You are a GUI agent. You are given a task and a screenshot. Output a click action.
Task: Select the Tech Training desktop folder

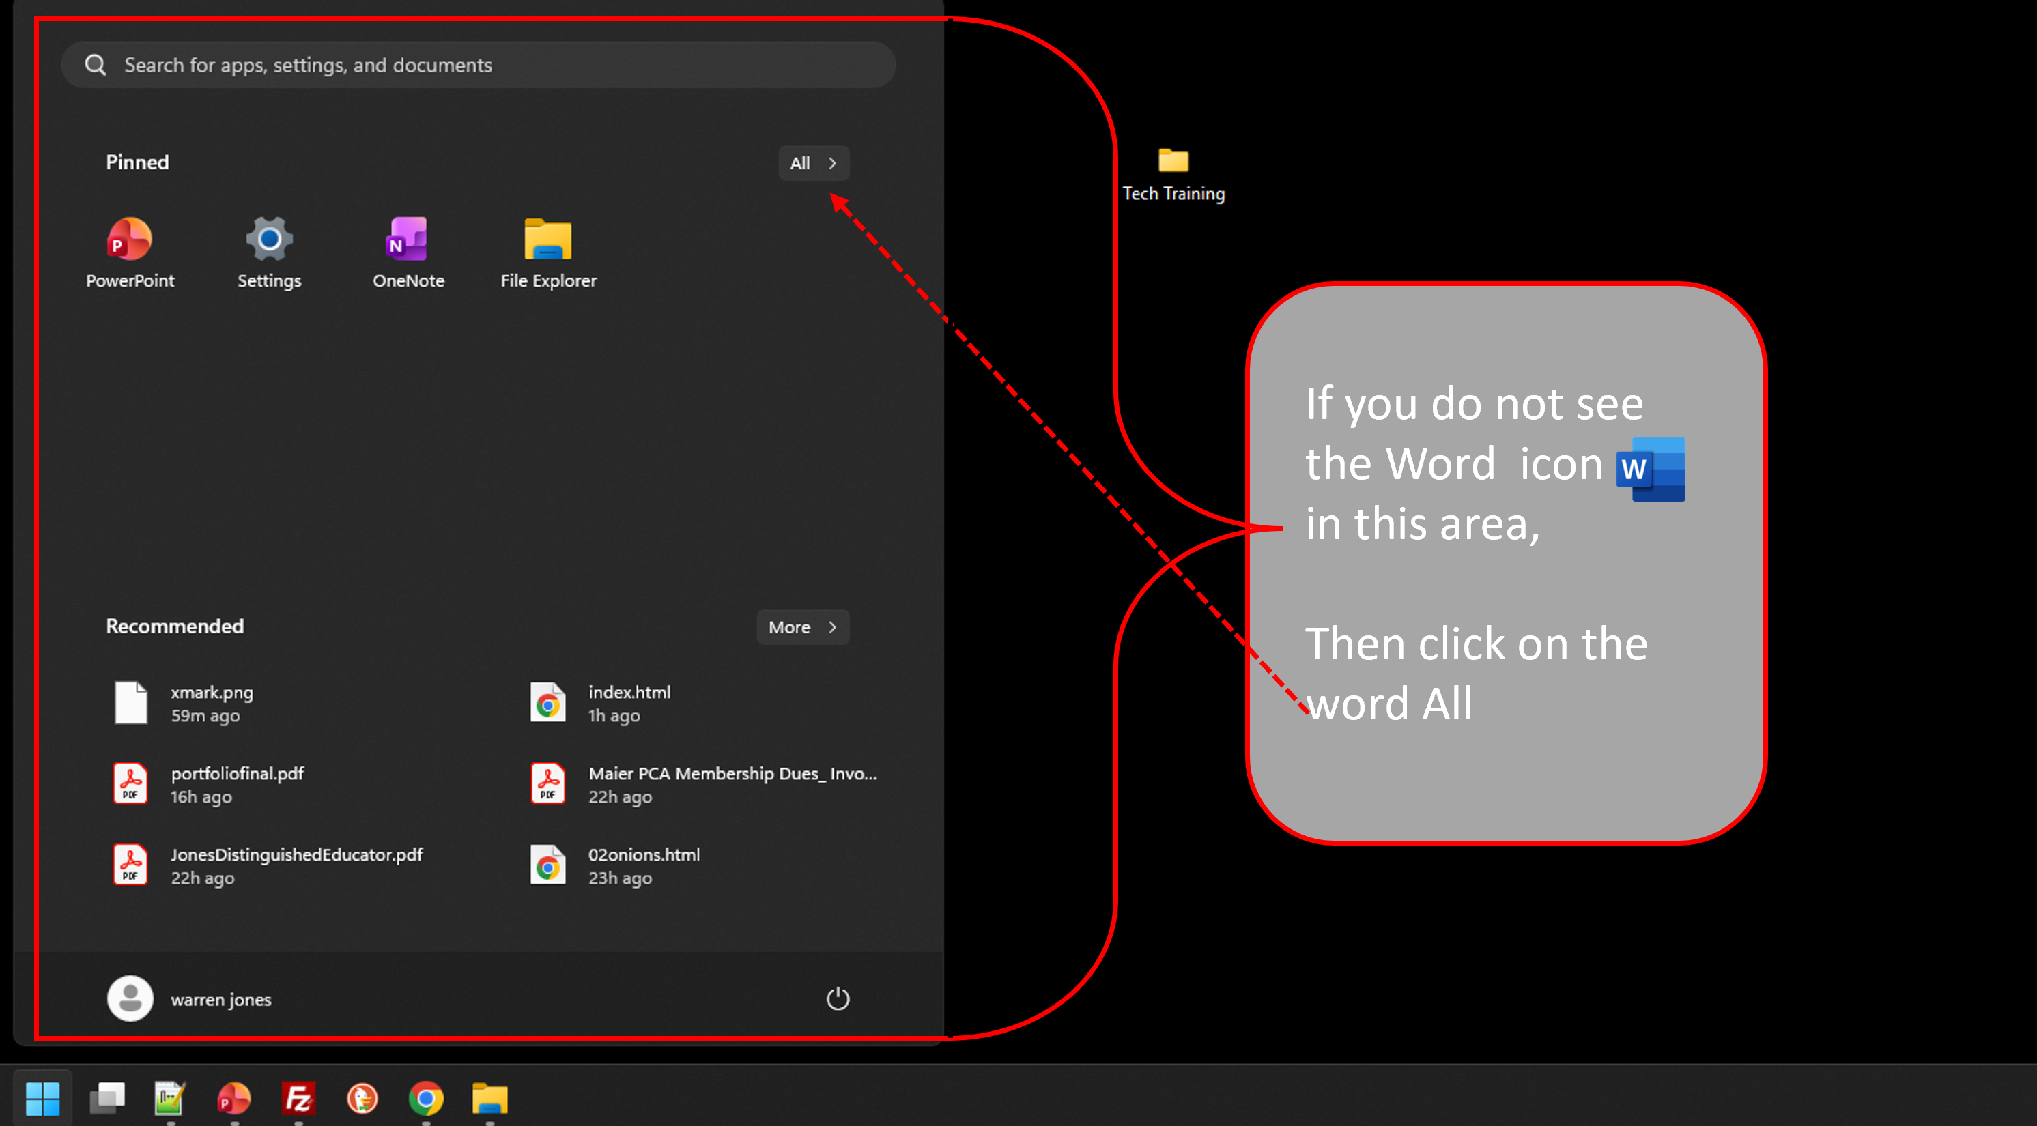click(1173, 174)
